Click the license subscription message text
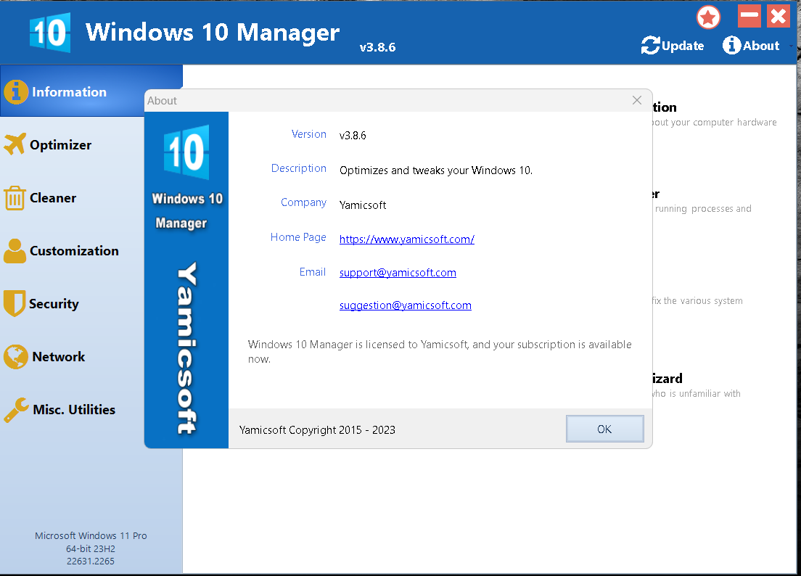This screenshot has height=576, width=801. click(440, 351)
